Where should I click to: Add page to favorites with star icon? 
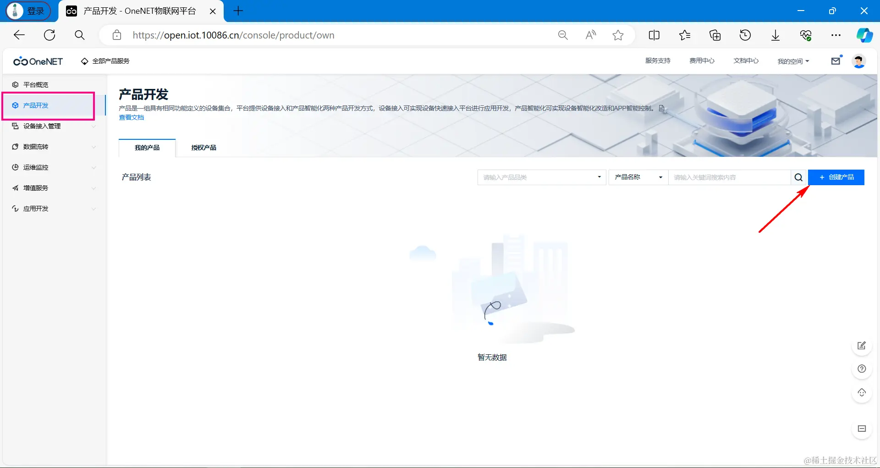click(x=618, y=35)
